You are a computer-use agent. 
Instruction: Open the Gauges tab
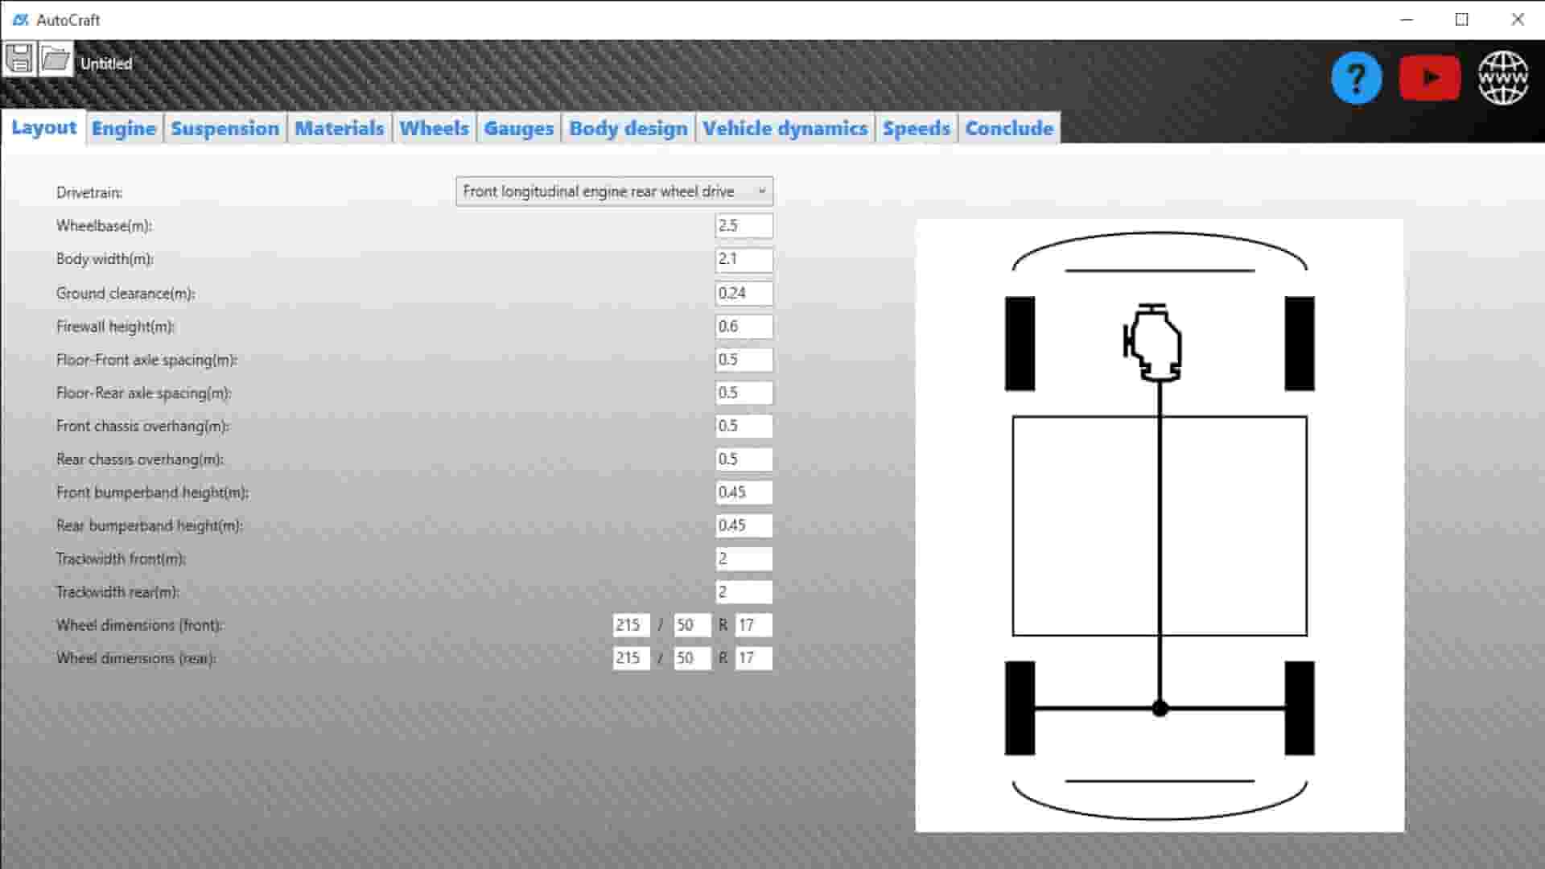[517, 128]
